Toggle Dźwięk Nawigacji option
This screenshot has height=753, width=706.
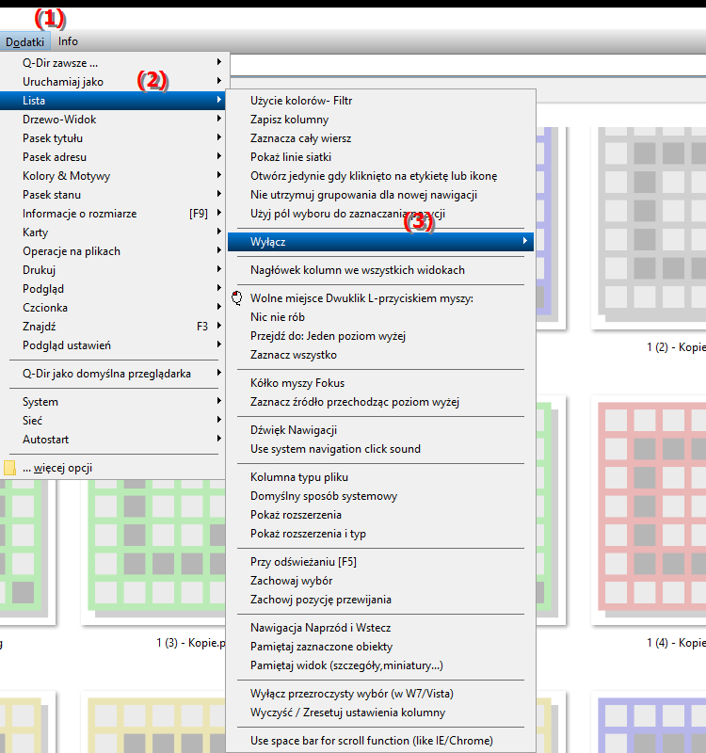381,430
